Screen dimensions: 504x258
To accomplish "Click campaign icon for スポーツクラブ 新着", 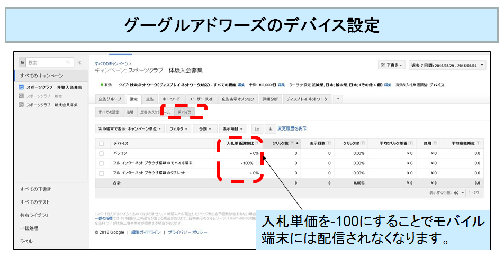I will [x=21, y=96].
